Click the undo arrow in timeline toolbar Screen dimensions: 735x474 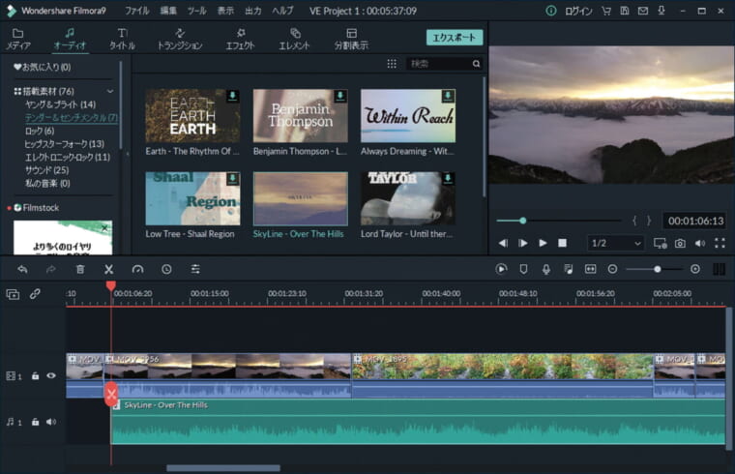tap(22, 269)
